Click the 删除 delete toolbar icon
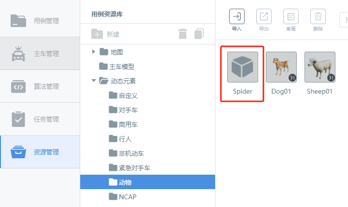348x207 pixels. 318,16
